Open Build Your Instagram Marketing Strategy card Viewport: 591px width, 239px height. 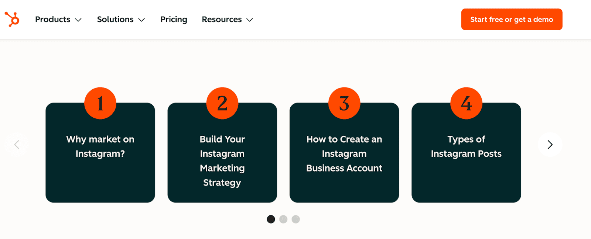pos(222,161)
